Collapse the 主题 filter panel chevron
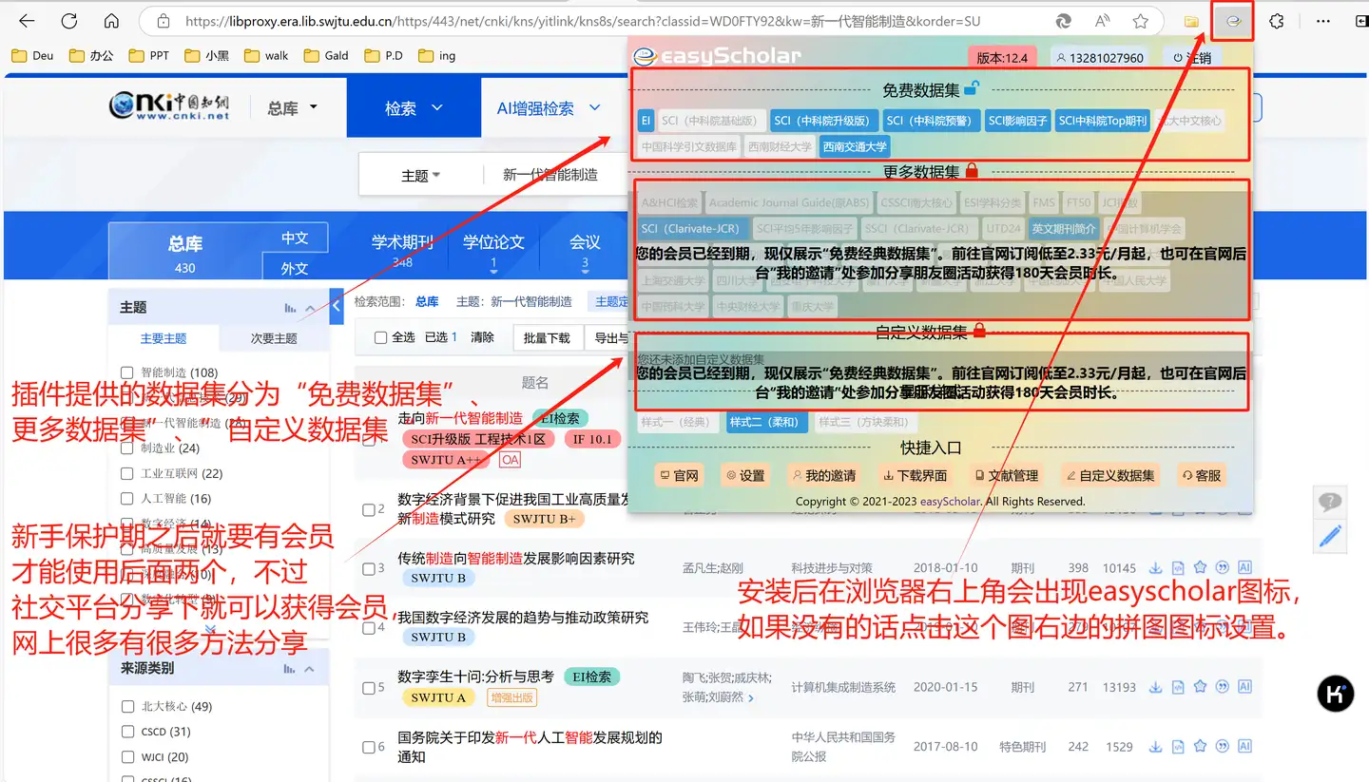This screenshot has height=782, width=1369. point(311,308)
